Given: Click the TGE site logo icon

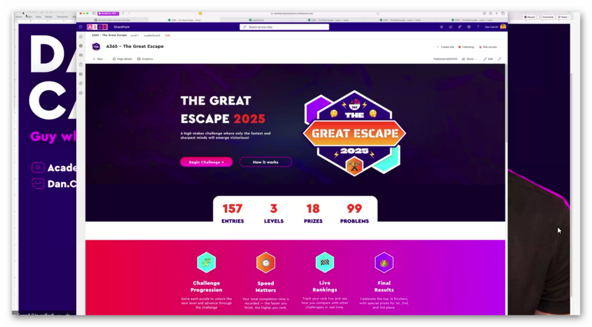Looking at the screenshot, I should pos(97,46).
